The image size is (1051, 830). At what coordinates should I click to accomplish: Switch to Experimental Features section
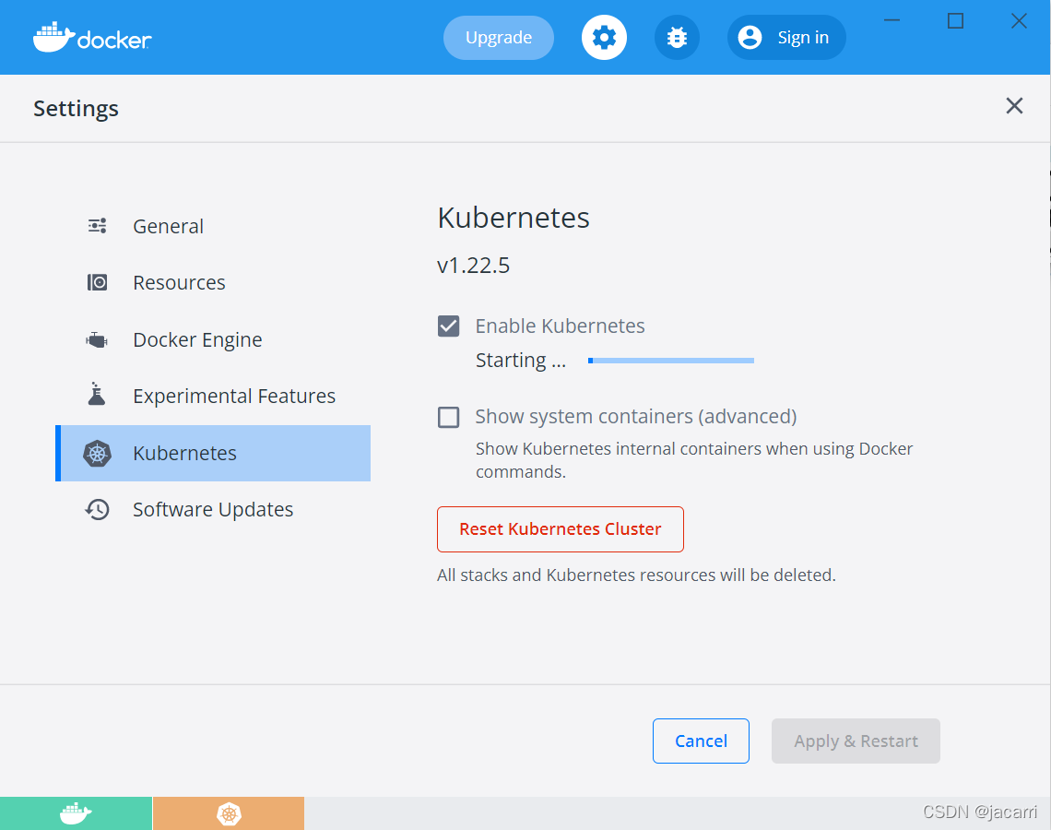click(x=213, y=397)
